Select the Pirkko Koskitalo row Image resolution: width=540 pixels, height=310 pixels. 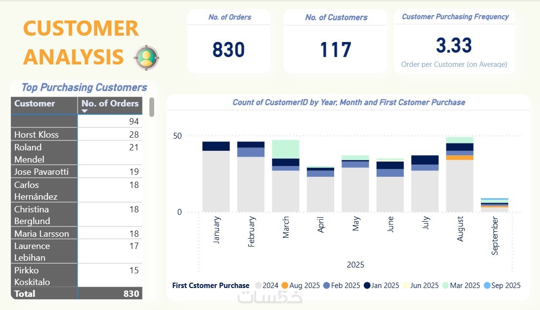pyautogui.click(x=77, y=275)
